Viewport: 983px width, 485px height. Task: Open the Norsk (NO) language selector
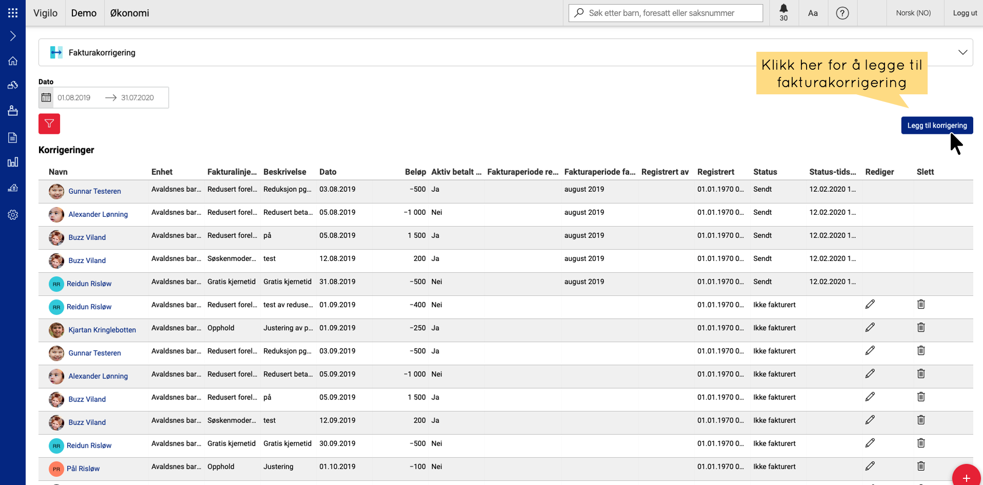913,13
